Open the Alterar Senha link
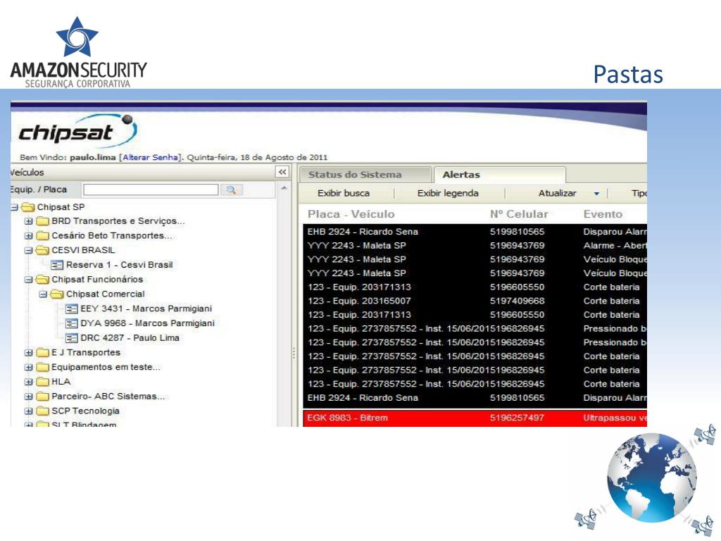721x541 pixels. click(151, 157)
